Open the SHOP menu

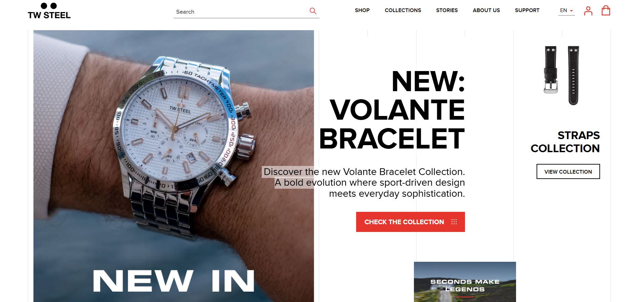point(362,10)
